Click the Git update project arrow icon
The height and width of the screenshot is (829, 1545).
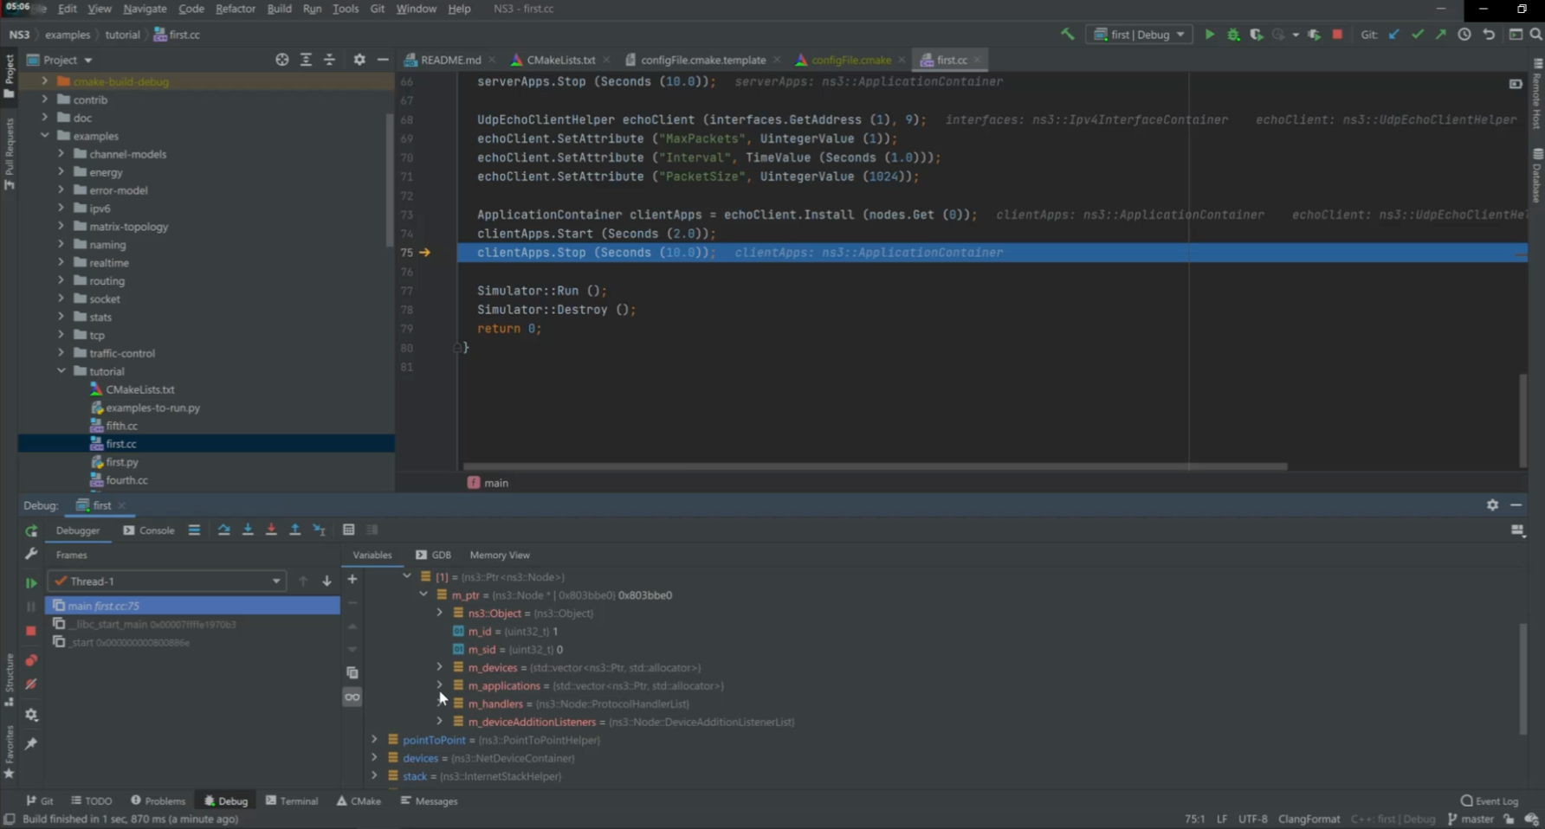coord(1393,35)
